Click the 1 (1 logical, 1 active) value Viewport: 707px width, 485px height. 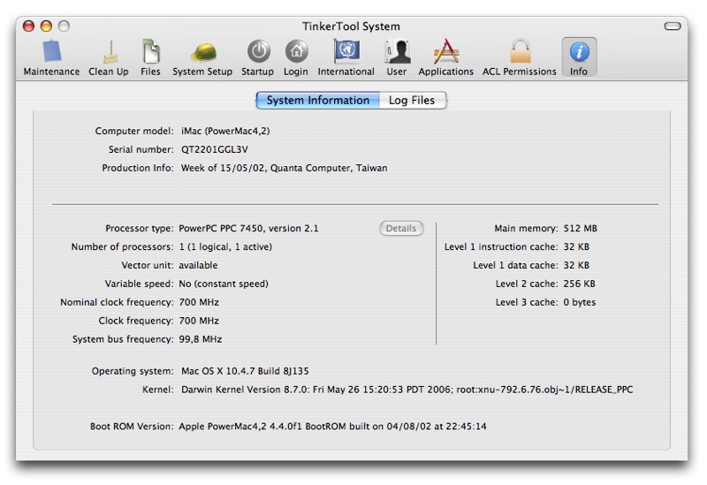225,247
